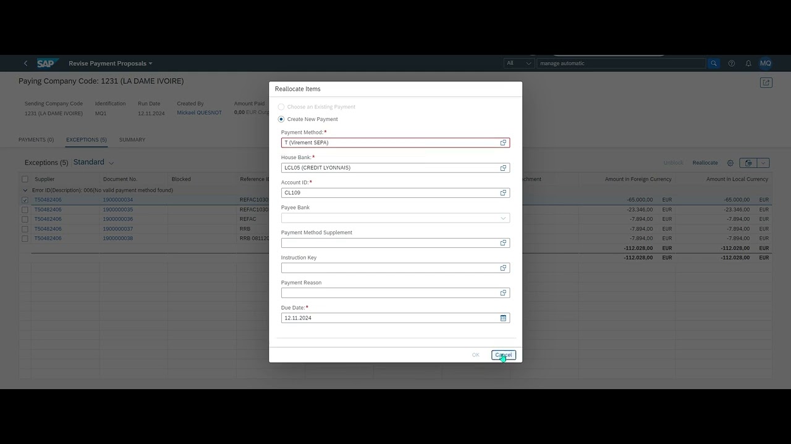Open document number 1900000034 link
The image size is (791, 444).
(118, 200)
